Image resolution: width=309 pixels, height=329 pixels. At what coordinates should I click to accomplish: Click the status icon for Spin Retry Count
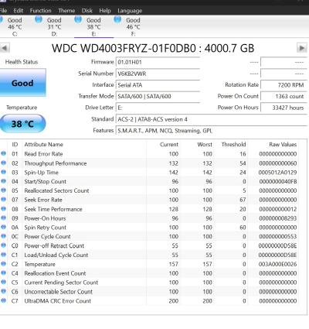pyautogui.click(x=4, y=227)
